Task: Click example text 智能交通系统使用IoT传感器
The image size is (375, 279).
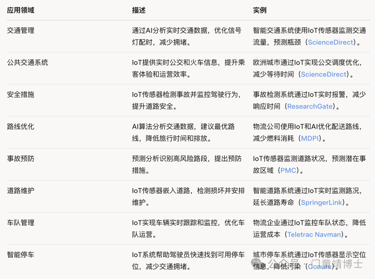Action: tap(309, 36)
